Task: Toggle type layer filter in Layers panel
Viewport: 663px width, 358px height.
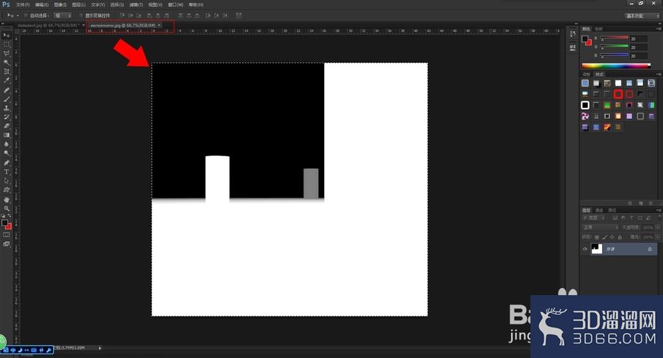Action: (631, 218)
